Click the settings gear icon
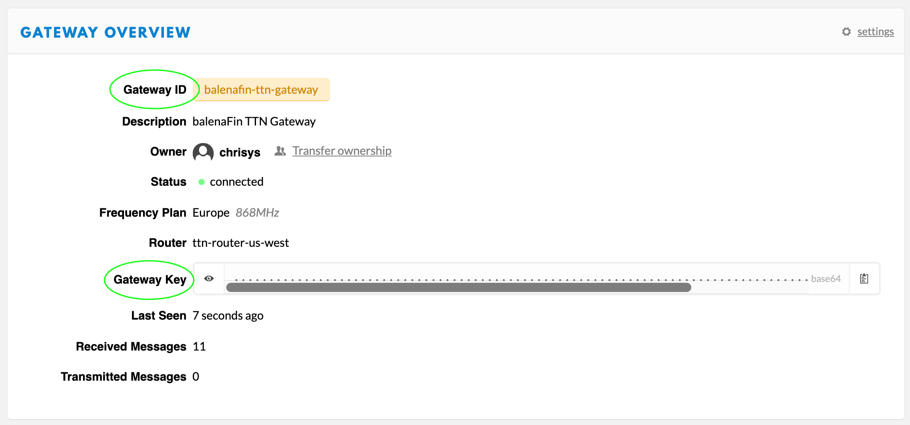Screen dimensions: 910x425 [x=846, y=32]
